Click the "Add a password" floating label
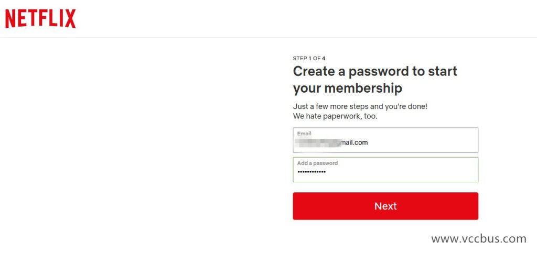The width and height of the screenshot is (537, 253). pyautogui.click(x=317, y=163)
